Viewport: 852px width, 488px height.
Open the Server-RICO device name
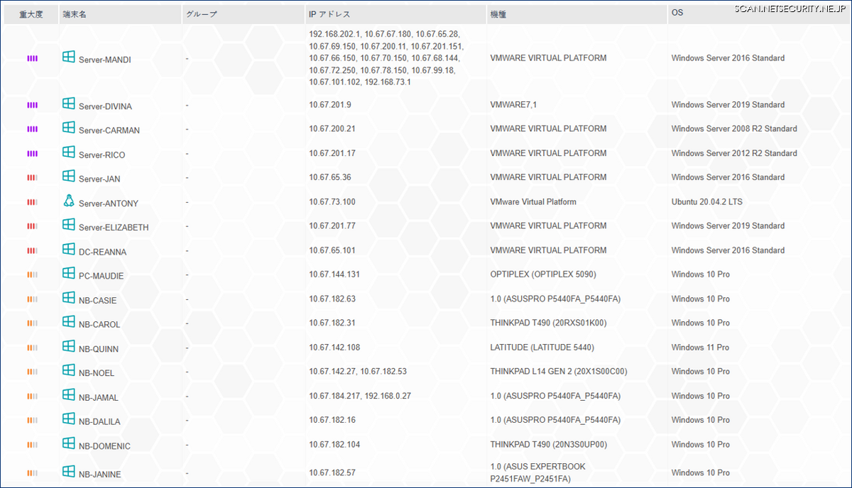click(102, 155)
